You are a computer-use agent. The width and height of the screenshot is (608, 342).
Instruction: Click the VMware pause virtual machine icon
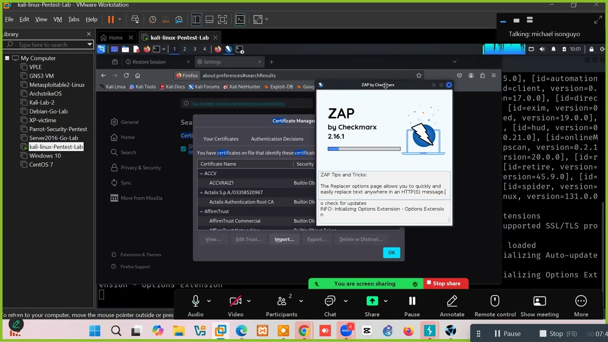(111, 19)
